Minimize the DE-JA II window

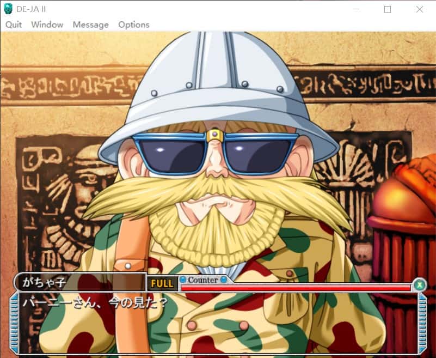pos(356,9)
